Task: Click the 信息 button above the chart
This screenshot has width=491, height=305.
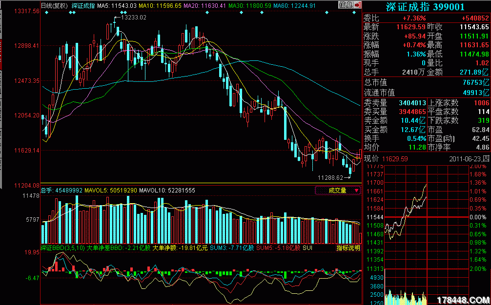Action: 346,4
